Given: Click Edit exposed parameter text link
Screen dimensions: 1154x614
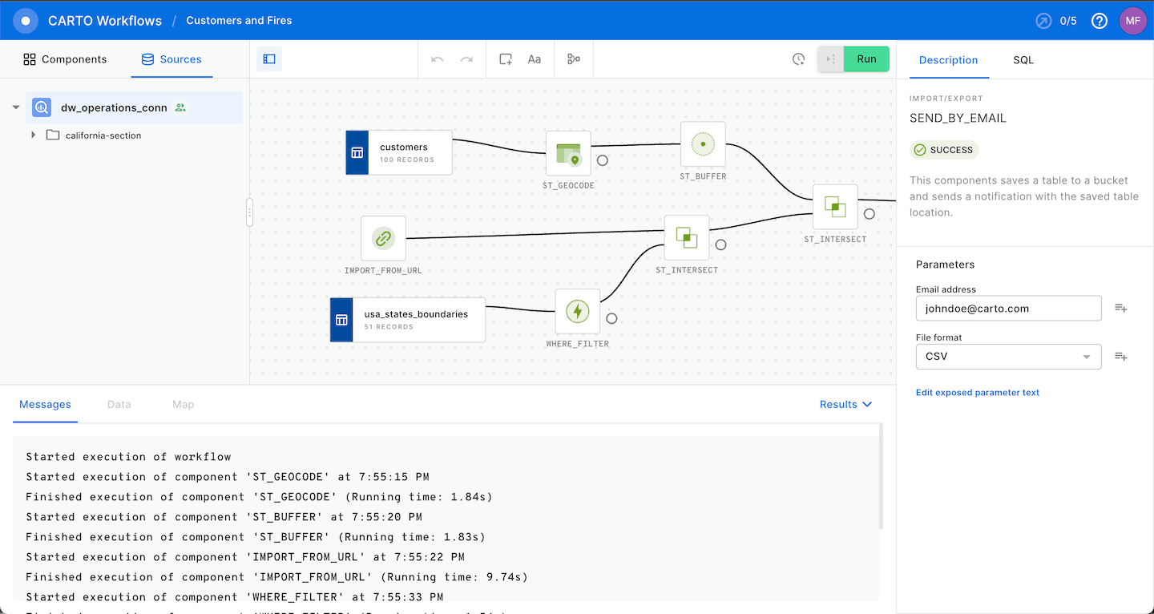Looking at the screenshot, I should pos(978,392).
